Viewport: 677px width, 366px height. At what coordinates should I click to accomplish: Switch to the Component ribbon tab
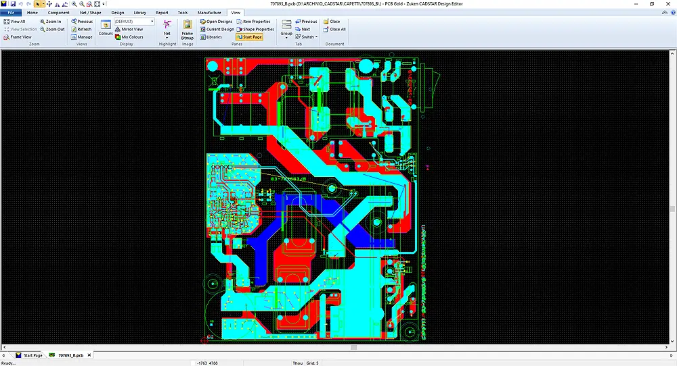[59, 12]
